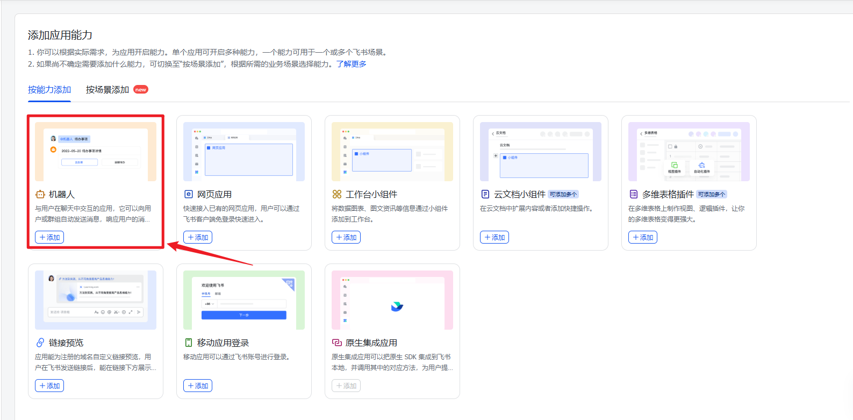Click the 可添加多个 tag on 多维表格插件

tap(712, 195)
